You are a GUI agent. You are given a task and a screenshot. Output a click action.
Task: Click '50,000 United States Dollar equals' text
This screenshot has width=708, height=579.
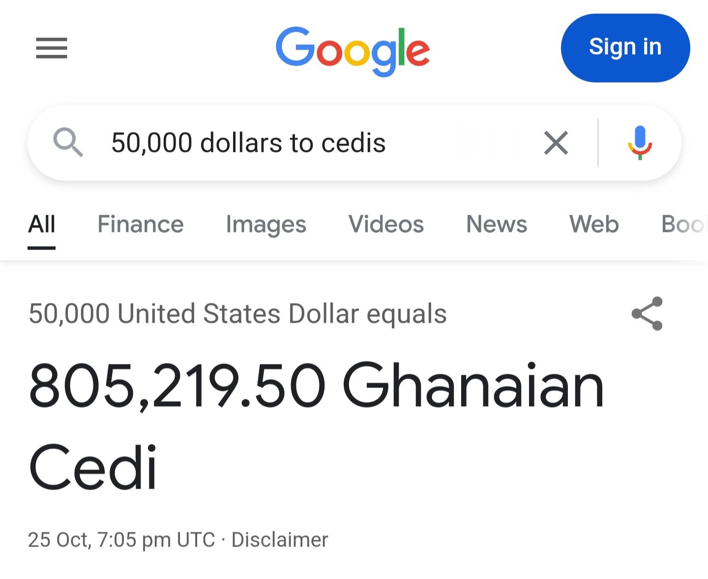[237, 314]
